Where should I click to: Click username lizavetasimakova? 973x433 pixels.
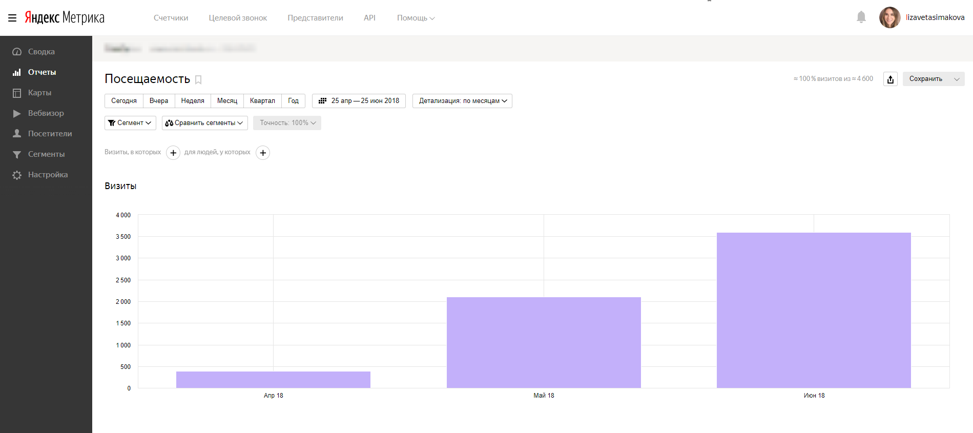coord(935,17)
